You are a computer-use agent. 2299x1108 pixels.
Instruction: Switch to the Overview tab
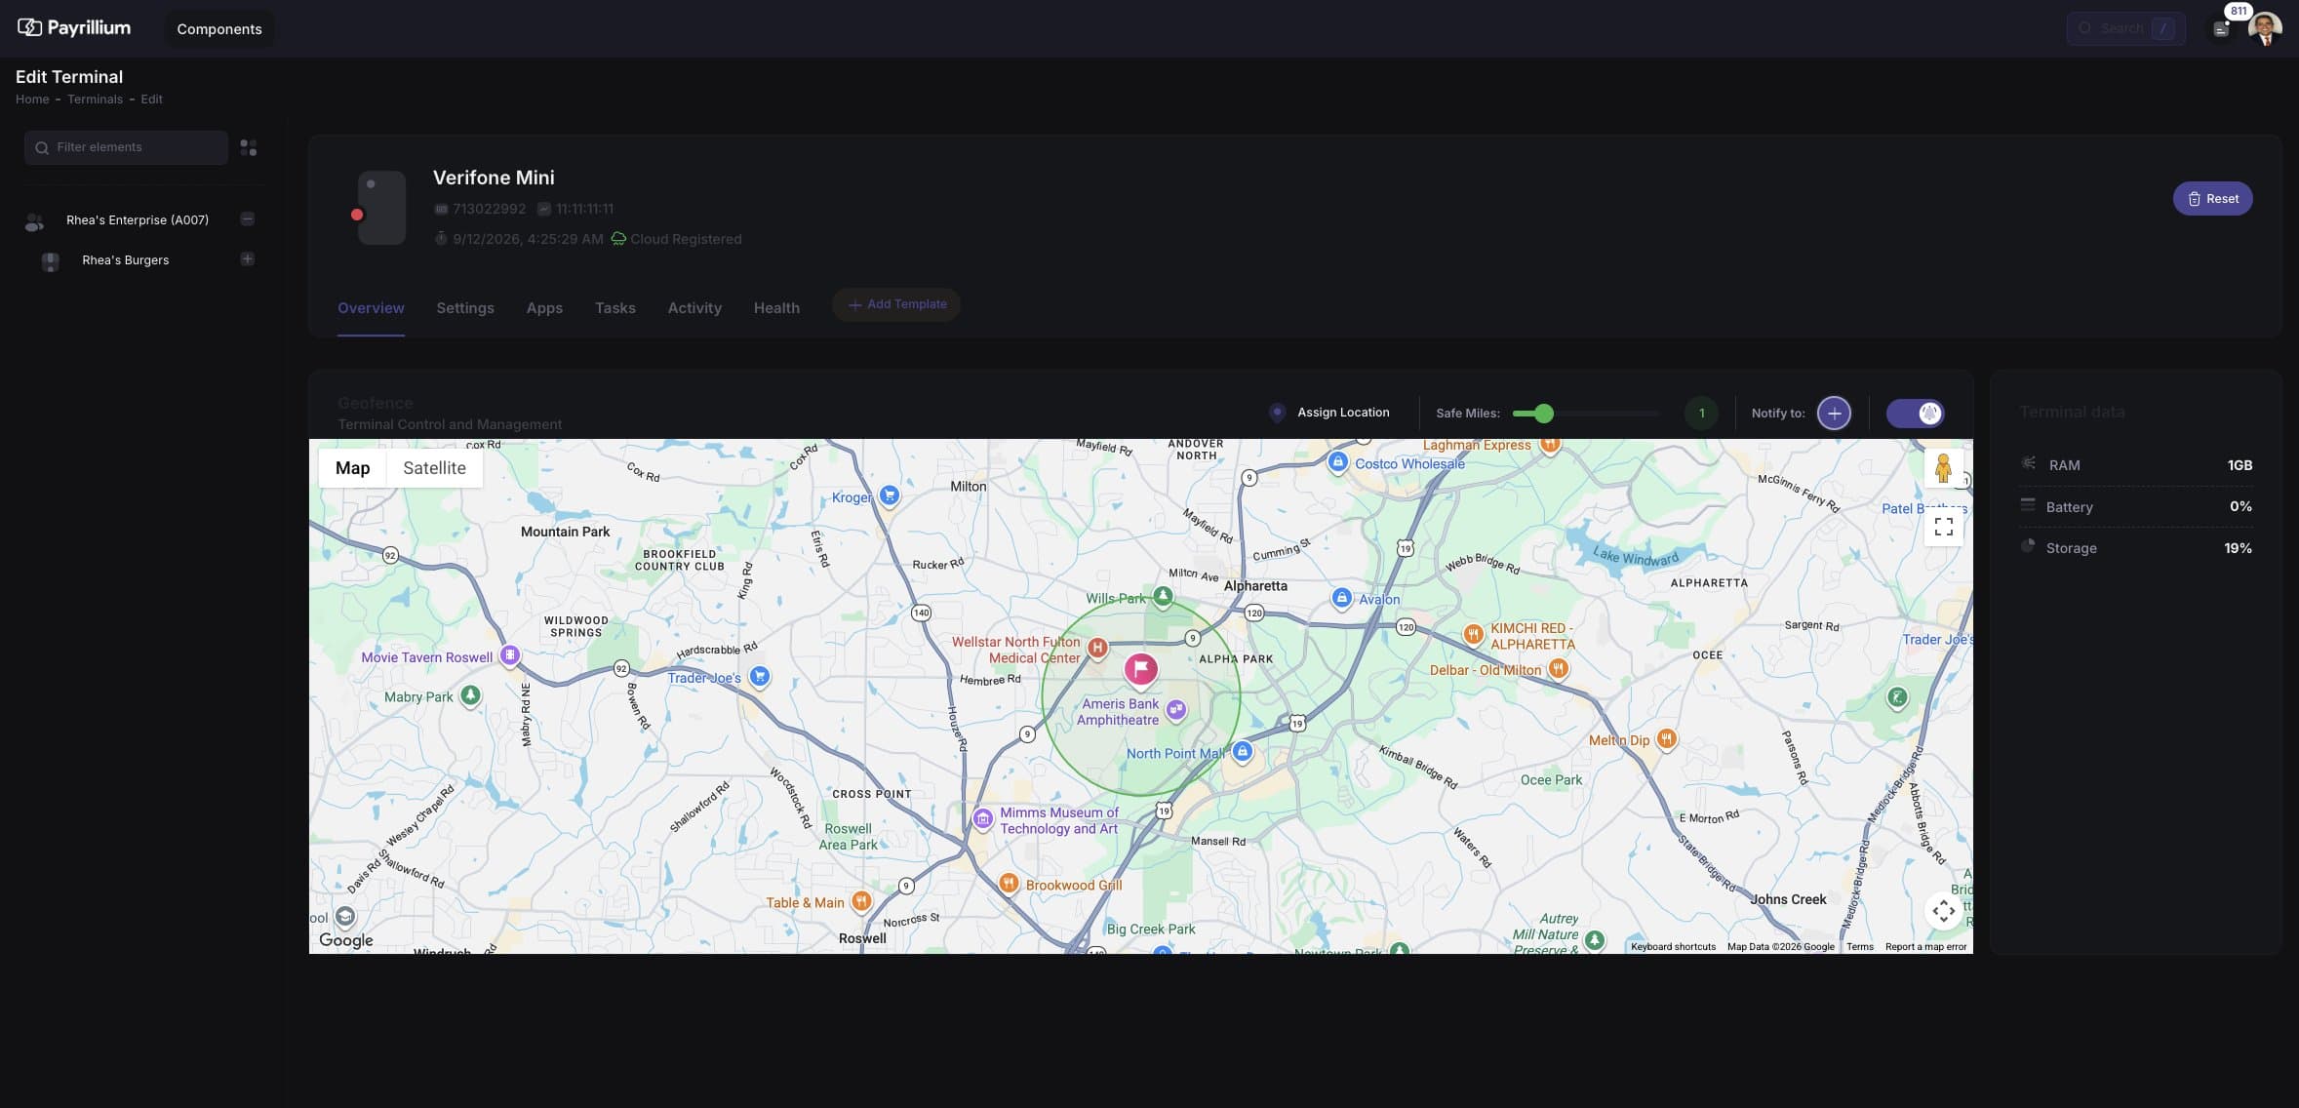pos(371,308)
